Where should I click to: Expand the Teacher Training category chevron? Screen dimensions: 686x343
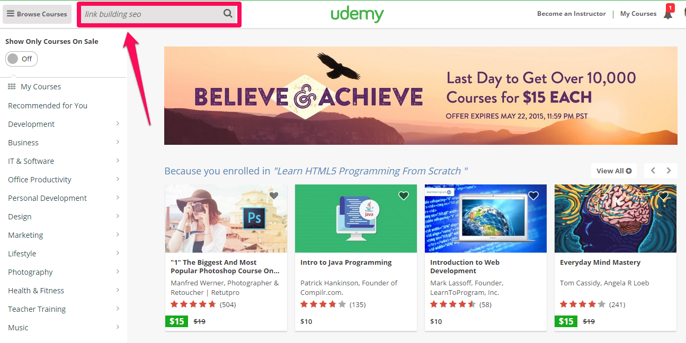point(118,309)
